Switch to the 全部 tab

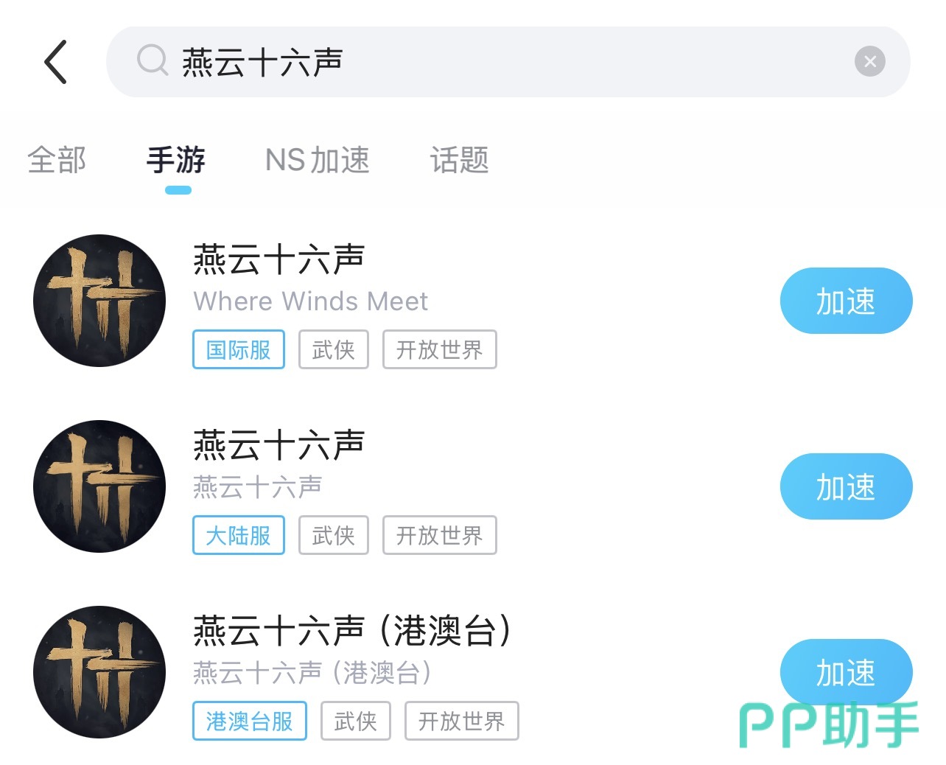57,160
